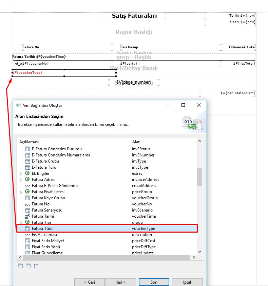268x286 pixels.
Task: Click the Collapse All tree icon
Action: click(28, 266)
